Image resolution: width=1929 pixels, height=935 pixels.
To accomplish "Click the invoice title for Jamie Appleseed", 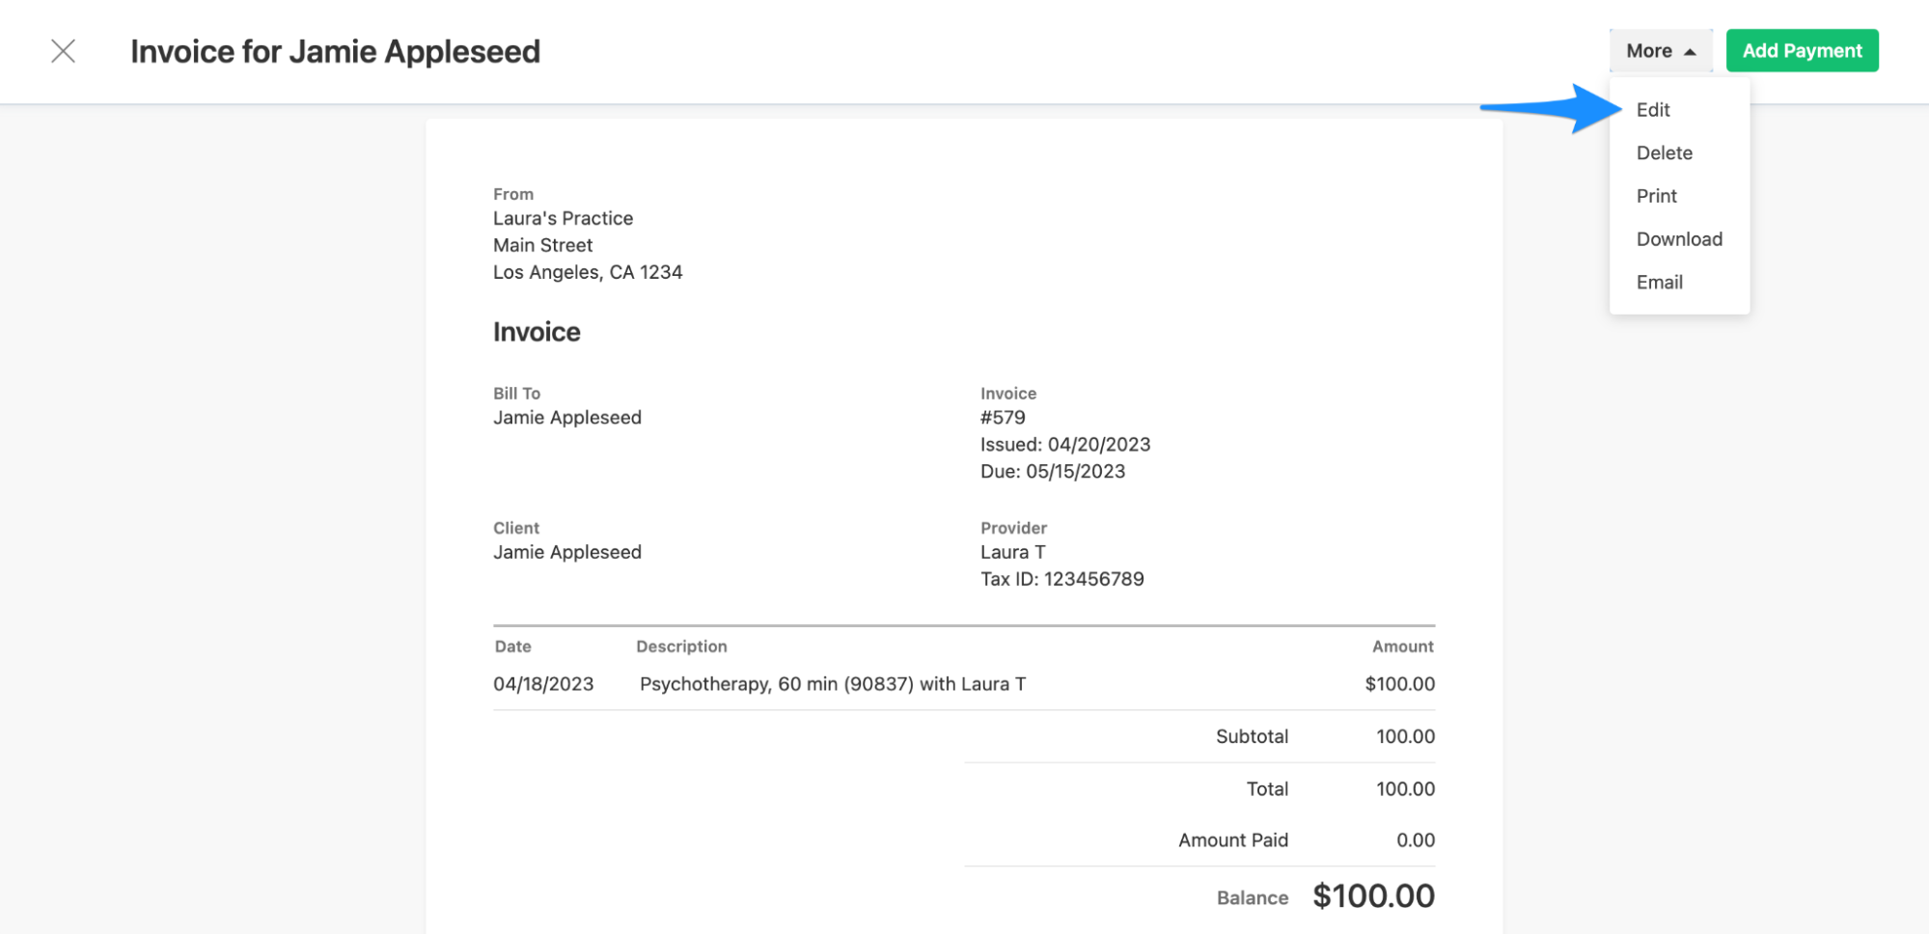I will 336,51.
